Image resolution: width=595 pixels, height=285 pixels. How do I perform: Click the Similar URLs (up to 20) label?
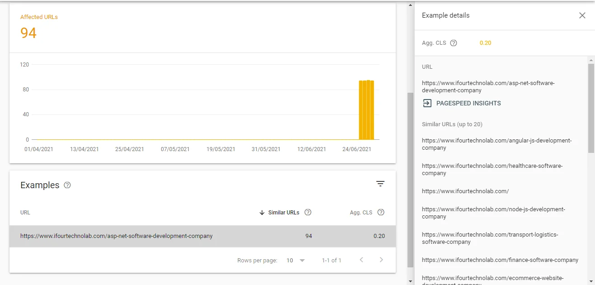point(452,124)
